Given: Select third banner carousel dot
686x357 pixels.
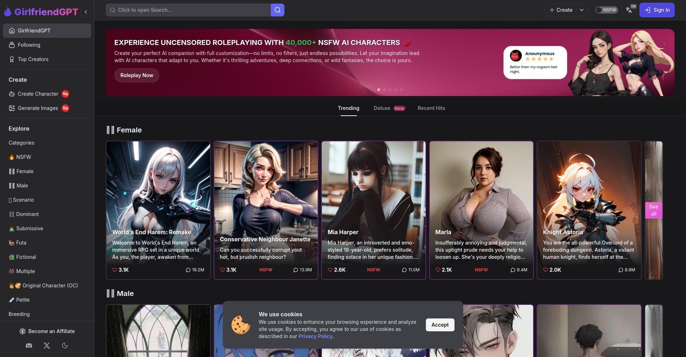Looking at the screenshot, I should [390, 90].
